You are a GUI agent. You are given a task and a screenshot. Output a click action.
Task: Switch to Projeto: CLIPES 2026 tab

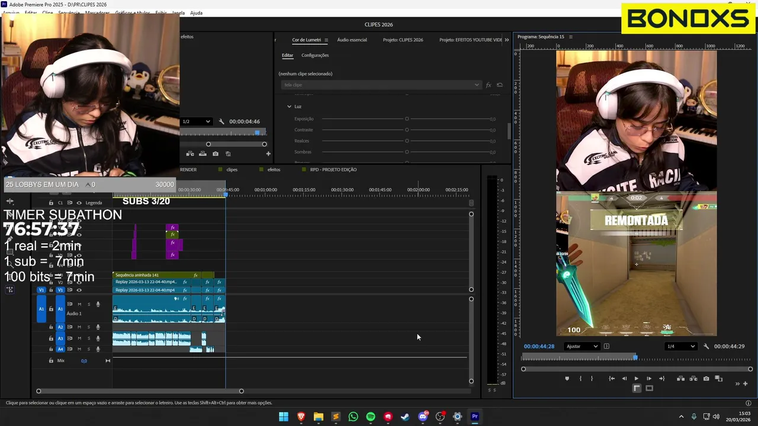(403, 40)
